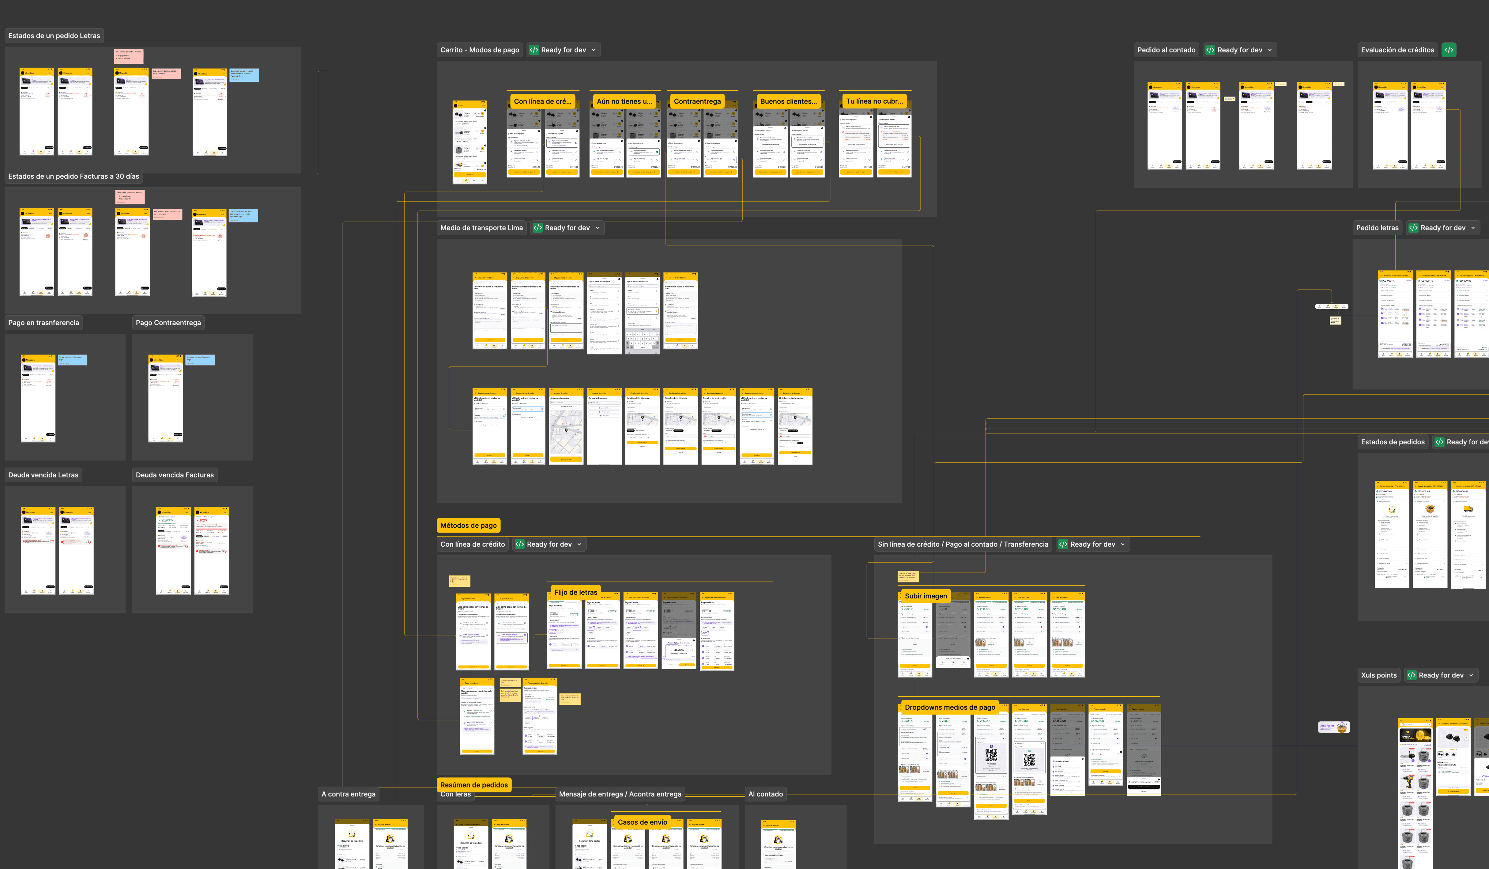Click the code icon beside Con línea de crédito
This screenshot has width=1489, height=869.
coord(520,545)
